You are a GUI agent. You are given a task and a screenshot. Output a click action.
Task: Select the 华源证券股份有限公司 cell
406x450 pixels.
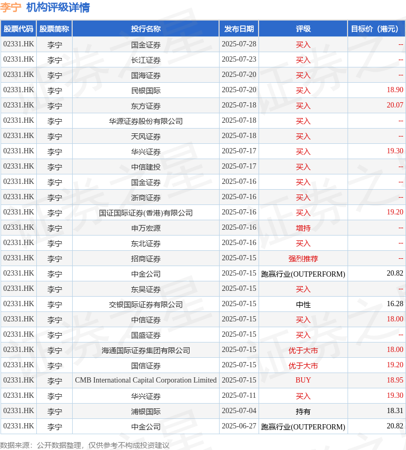[x=146, y=121]
